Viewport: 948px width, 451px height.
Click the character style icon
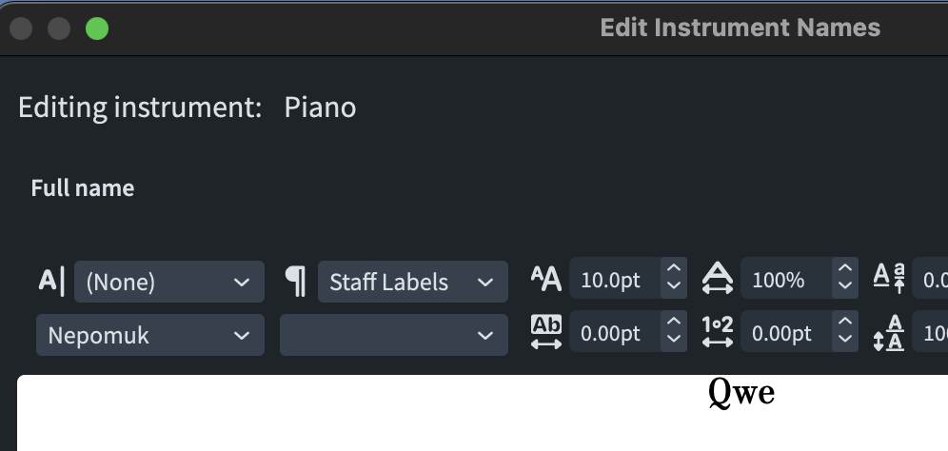pyautogui.click(x=51, y=282)
